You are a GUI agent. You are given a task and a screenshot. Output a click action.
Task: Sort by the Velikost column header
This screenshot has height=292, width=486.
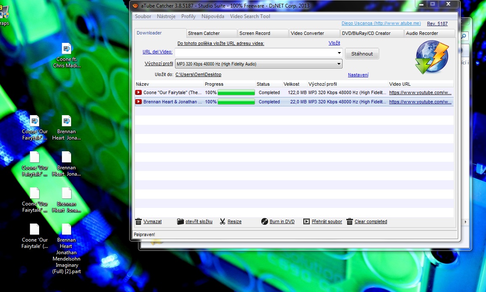tap(295, 84)
